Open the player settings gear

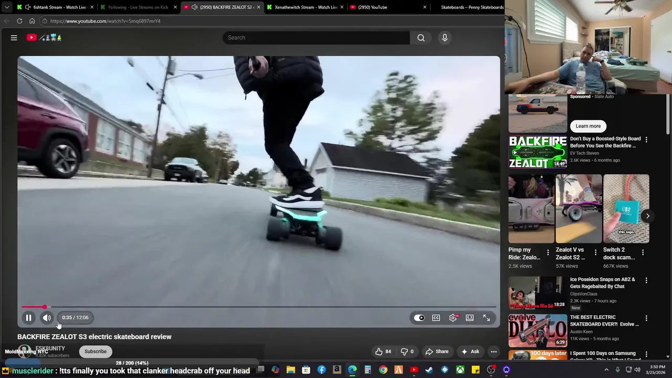click(x=453, y=318)
